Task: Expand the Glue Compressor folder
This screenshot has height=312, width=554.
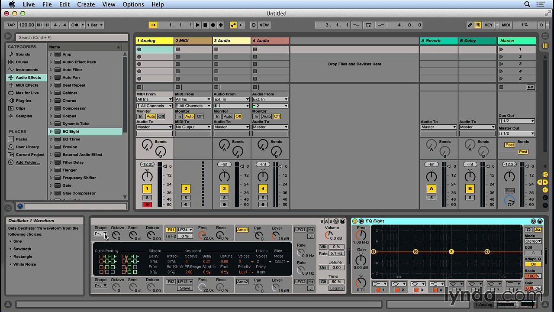Action: click(51, 193)
